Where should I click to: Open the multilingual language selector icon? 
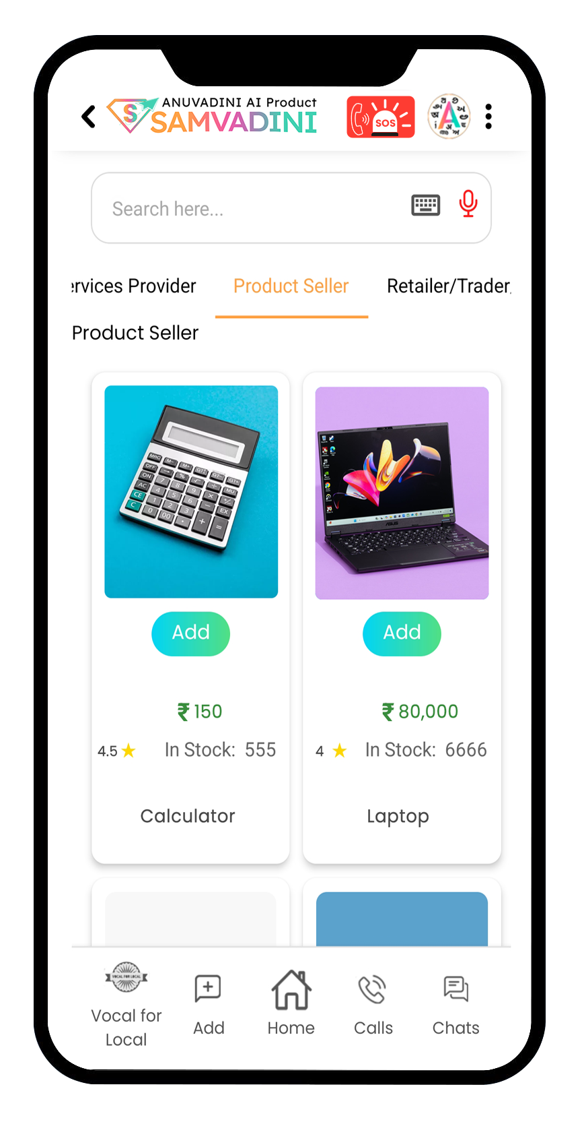click(449, 117)
